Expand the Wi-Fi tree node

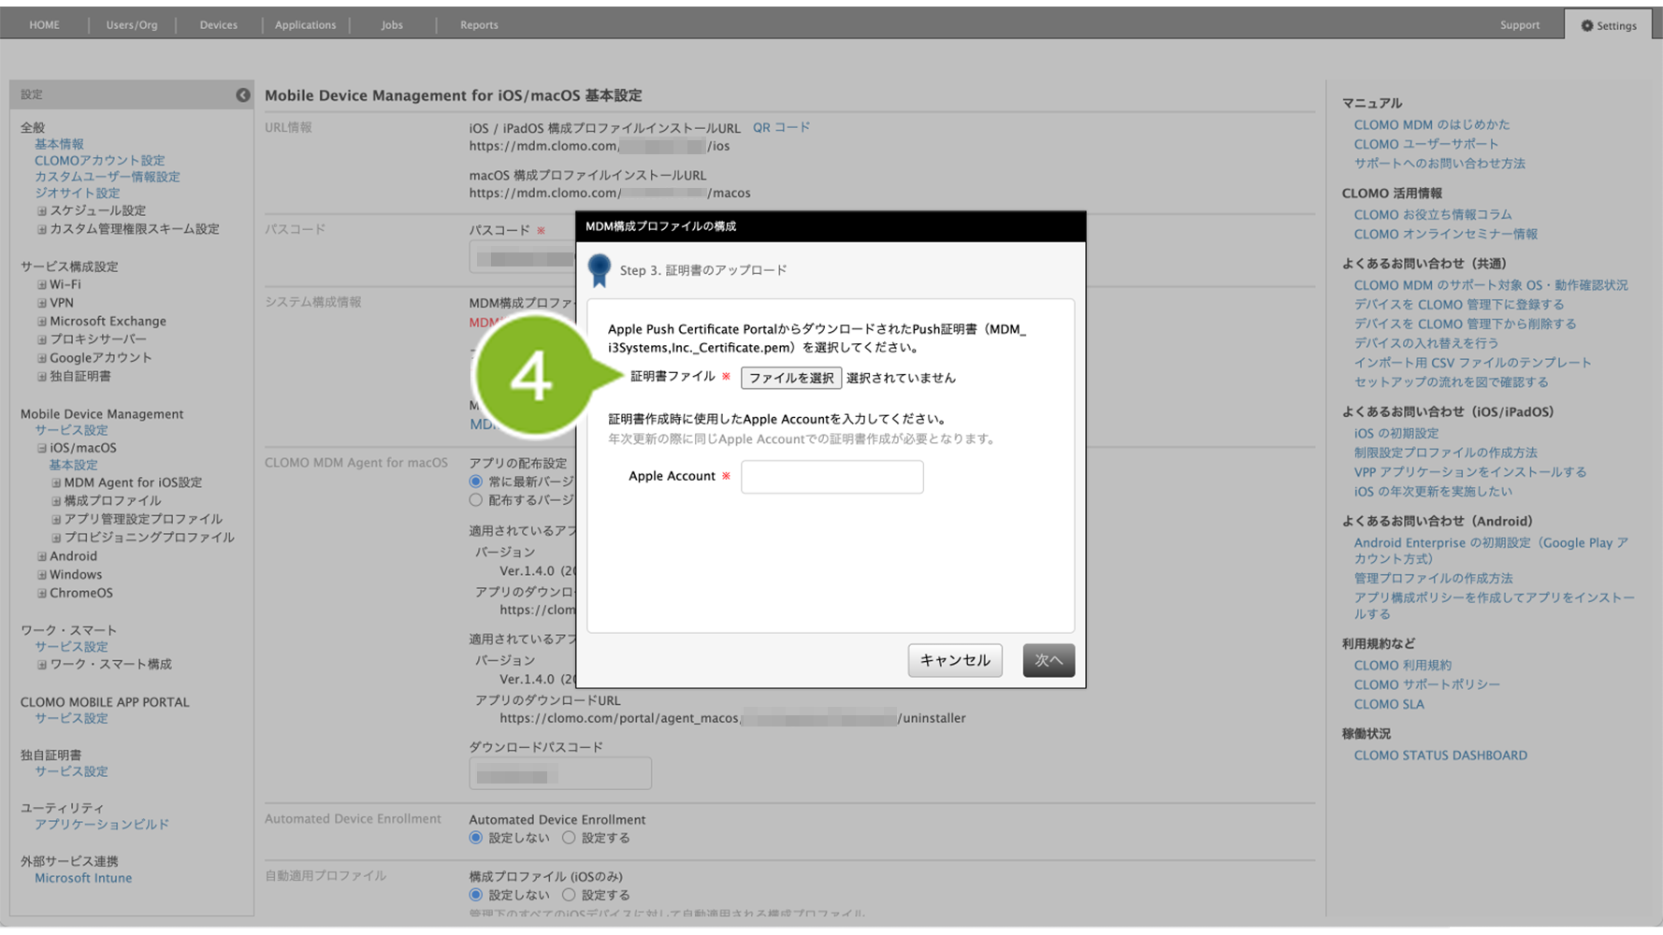click(41, 284)
